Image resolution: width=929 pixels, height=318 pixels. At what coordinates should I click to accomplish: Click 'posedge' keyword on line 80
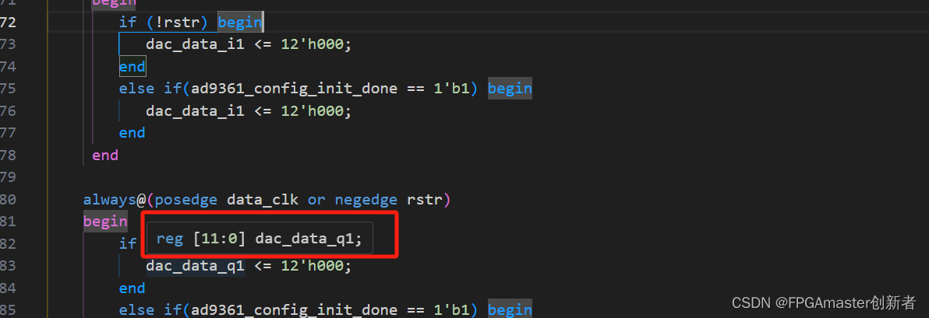click(x=186, y=199)
